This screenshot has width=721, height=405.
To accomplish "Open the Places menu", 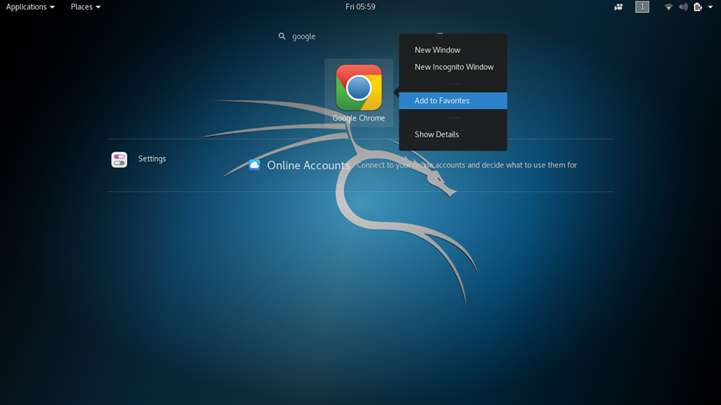I will tap(86, 7).
